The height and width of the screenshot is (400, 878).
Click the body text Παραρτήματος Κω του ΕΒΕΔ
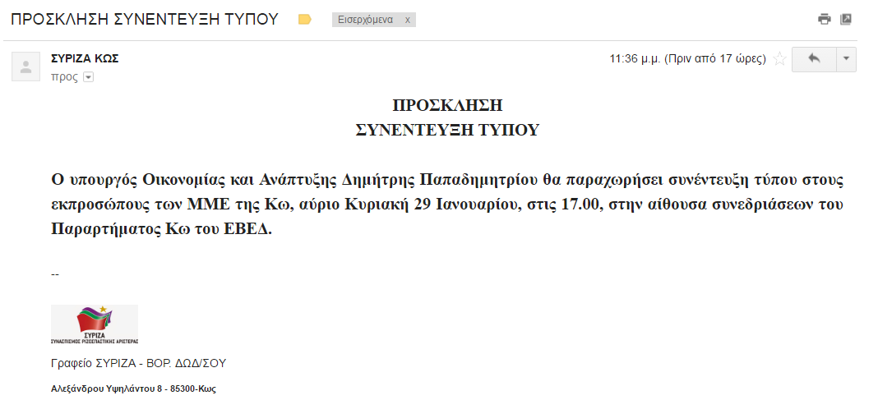pyautogui.click(x=161, y=230)
